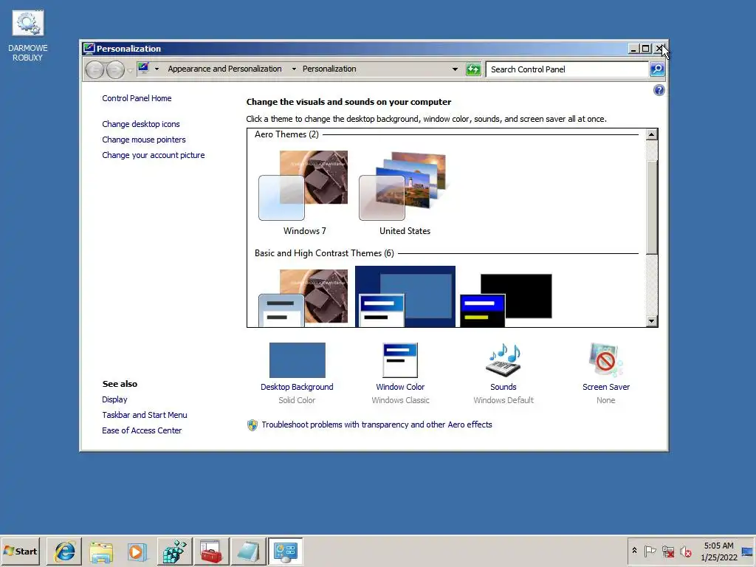Click the Window Color link text
The width and height of the screenshot is (756, 567).
(x=400, y=387)
